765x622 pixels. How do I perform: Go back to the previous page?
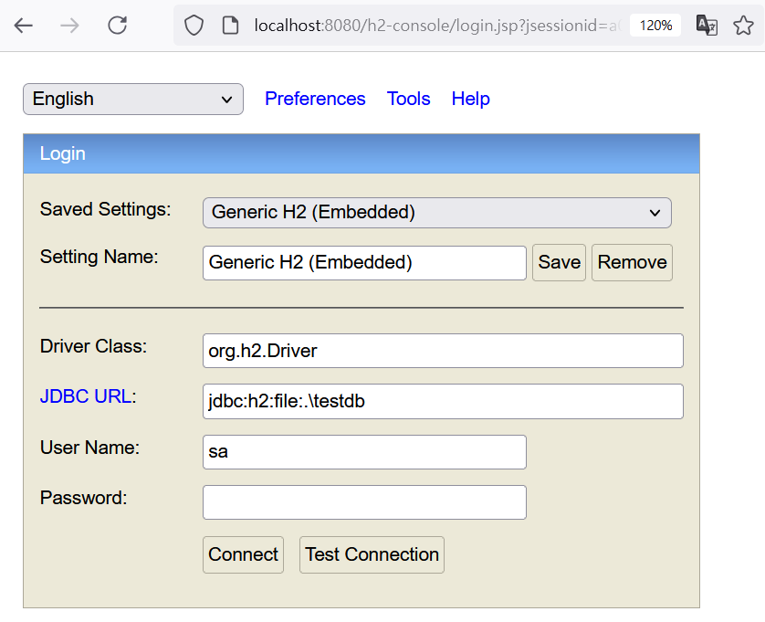tap(24, 26)
